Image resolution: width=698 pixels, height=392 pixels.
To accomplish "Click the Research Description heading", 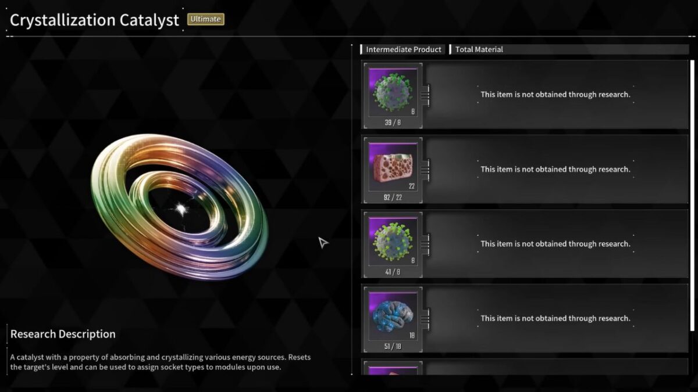I will coord(63,334).
